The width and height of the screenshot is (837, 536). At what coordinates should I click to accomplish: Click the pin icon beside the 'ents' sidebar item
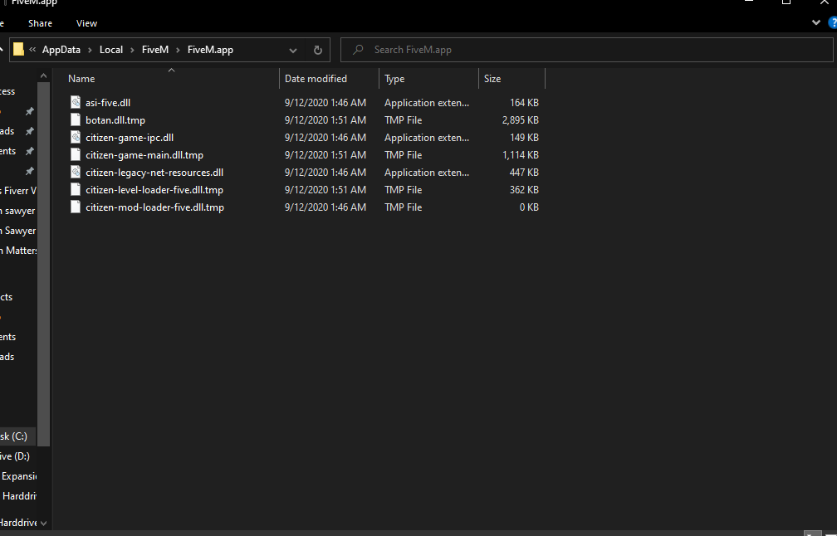[30, 152]
